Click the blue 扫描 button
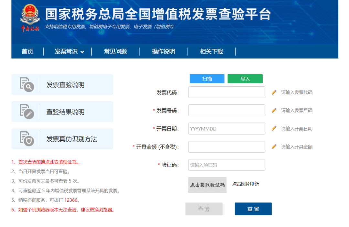The height and width of the screenshot is (227, 349). 207,79
